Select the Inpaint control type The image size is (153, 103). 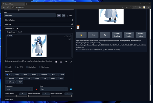(52, 78)
